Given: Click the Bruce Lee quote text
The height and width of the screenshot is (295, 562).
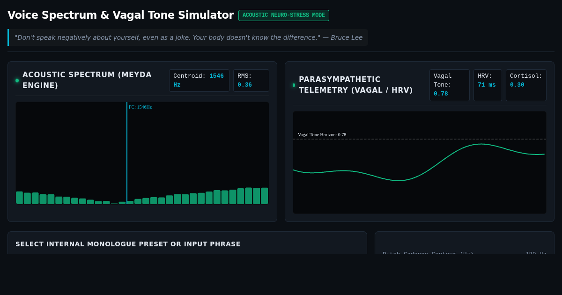Looking at the screenshot, I should click(188, 37).
